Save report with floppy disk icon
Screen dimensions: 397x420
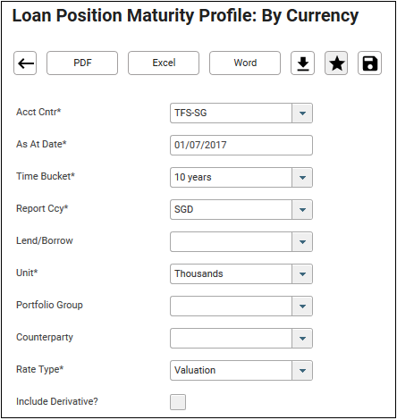[369, 63]
